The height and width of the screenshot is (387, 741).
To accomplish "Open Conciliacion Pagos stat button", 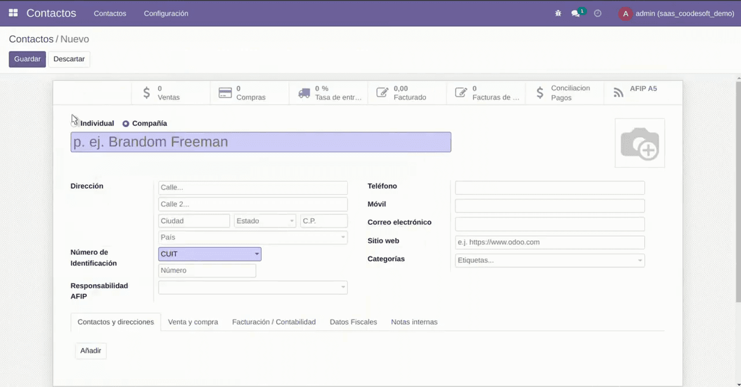I will pyautogui.click(x=565, y=93).
